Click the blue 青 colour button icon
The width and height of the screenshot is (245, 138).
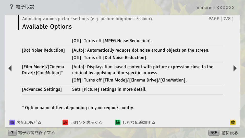tap(12, 122)
